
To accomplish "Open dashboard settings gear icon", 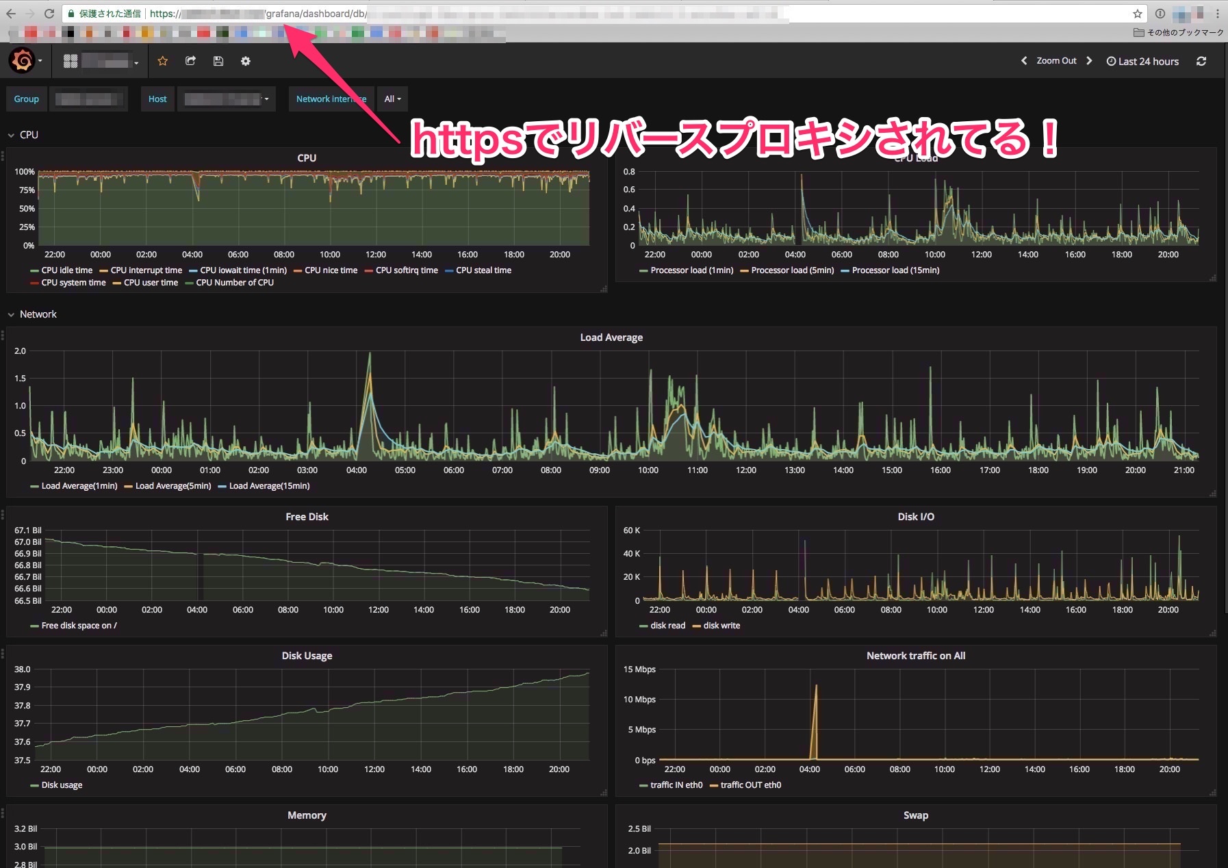I will click(x=246, y=61).
